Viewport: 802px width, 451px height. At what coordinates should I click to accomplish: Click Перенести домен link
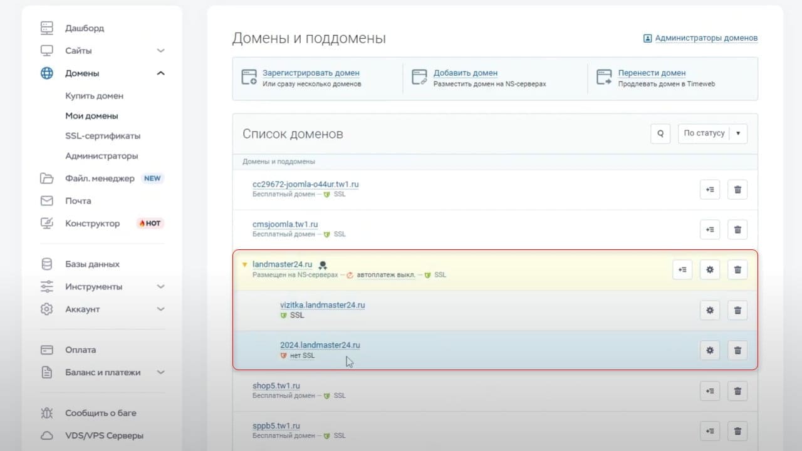652,73
